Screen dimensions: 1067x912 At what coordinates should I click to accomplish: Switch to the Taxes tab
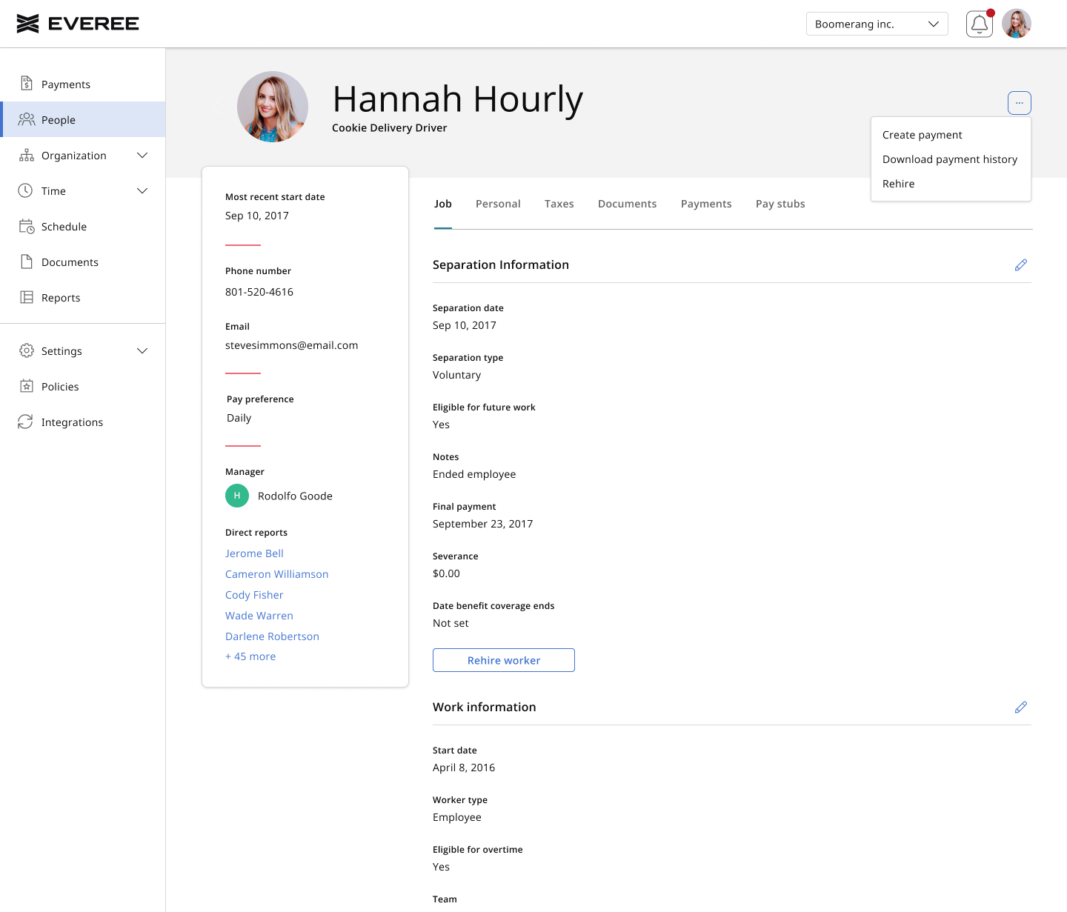pyautogui.click(x=559, y=204)
